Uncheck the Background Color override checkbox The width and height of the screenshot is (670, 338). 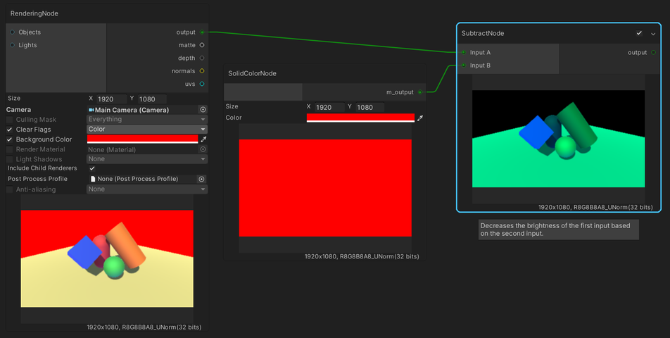coord(10,139)
